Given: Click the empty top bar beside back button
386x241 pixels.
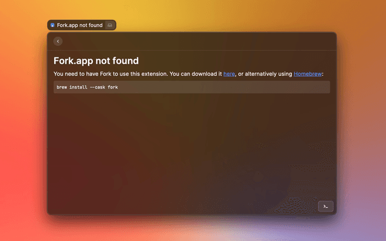Looking at the screenshot, I should 193,41.
